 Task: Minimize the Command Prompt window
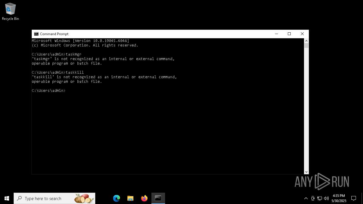(x=276, y=34)
